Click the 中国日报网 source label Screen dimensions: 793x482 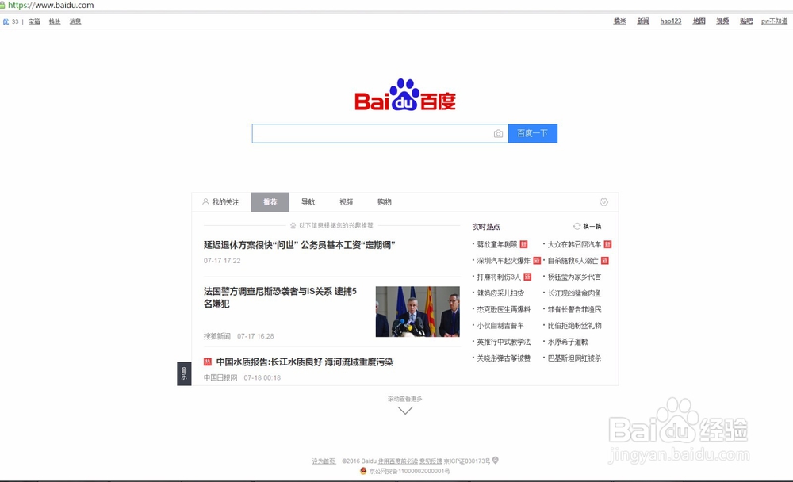tap(220, 377)
